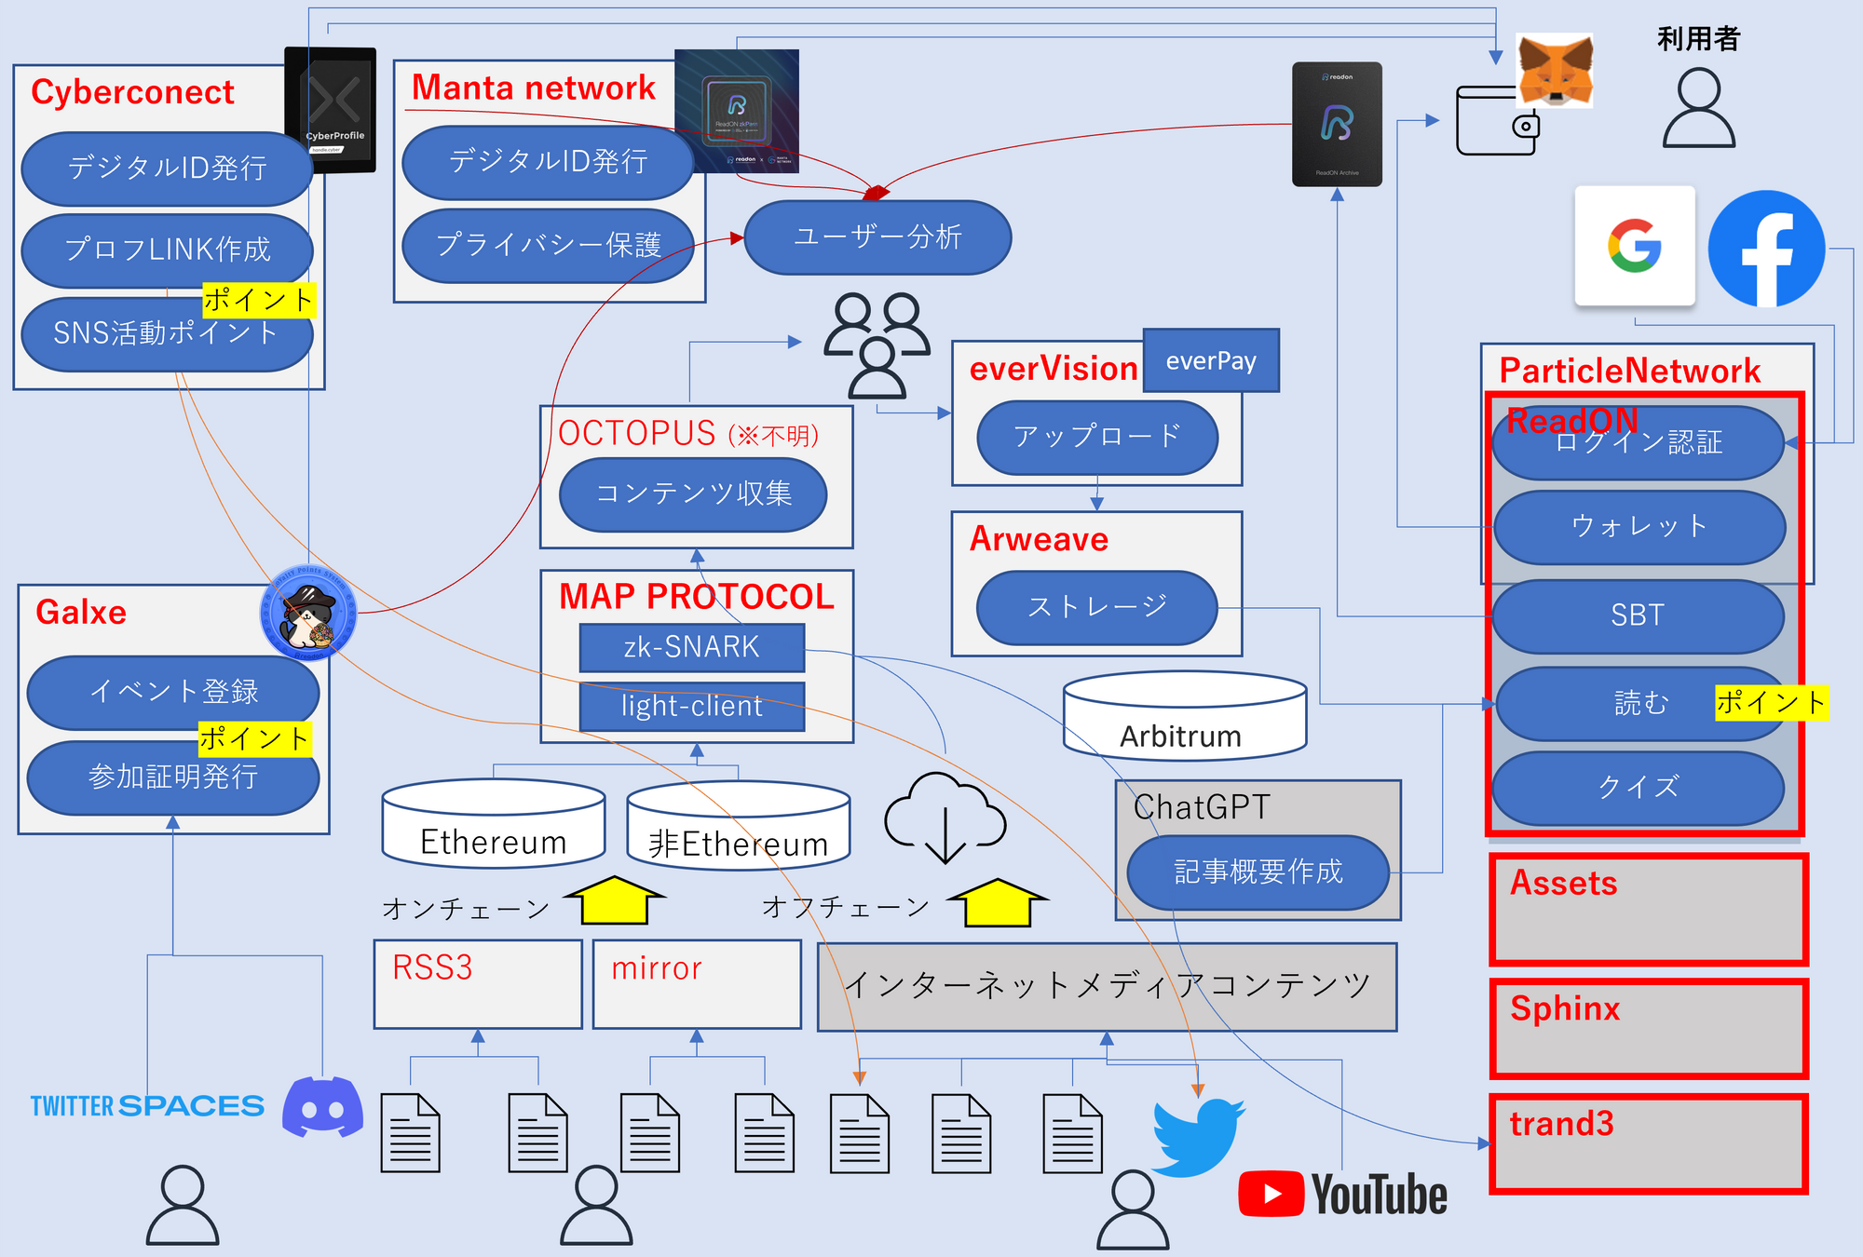Click the cloud download icon
Viewport: 1863px width, 1257px height.
[945, 817]
